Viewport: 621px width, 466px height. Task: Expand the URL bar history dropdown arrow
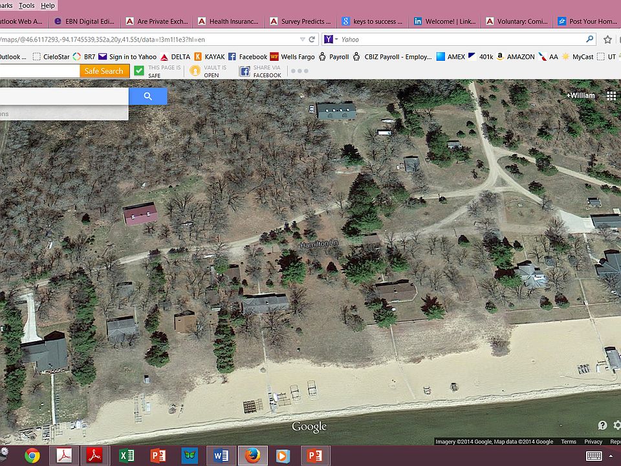click(302, 39)
